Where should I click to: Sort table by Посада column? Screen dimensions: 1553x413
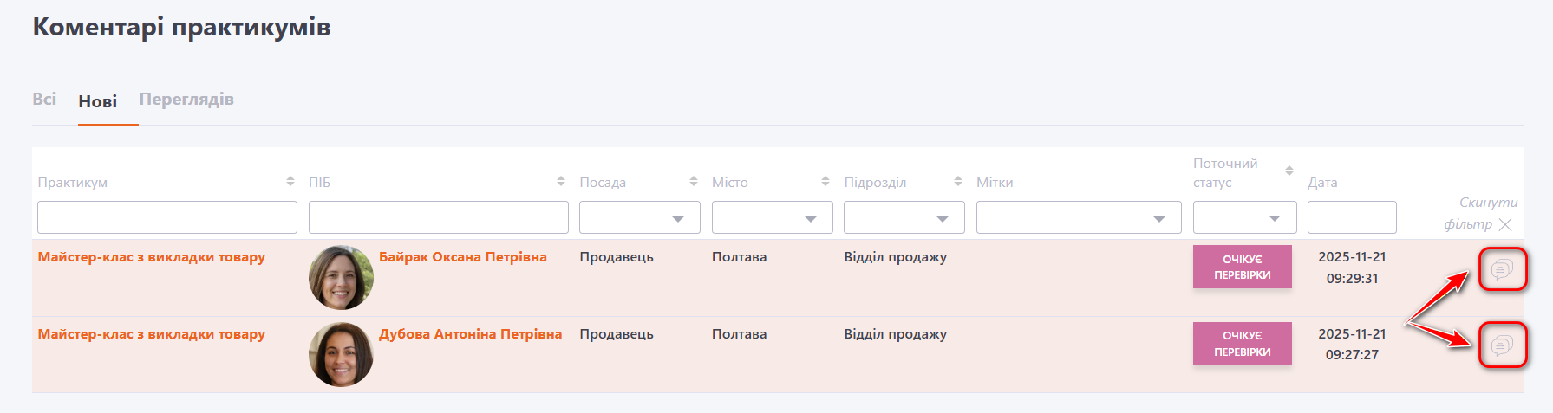(x=694, y=182)
